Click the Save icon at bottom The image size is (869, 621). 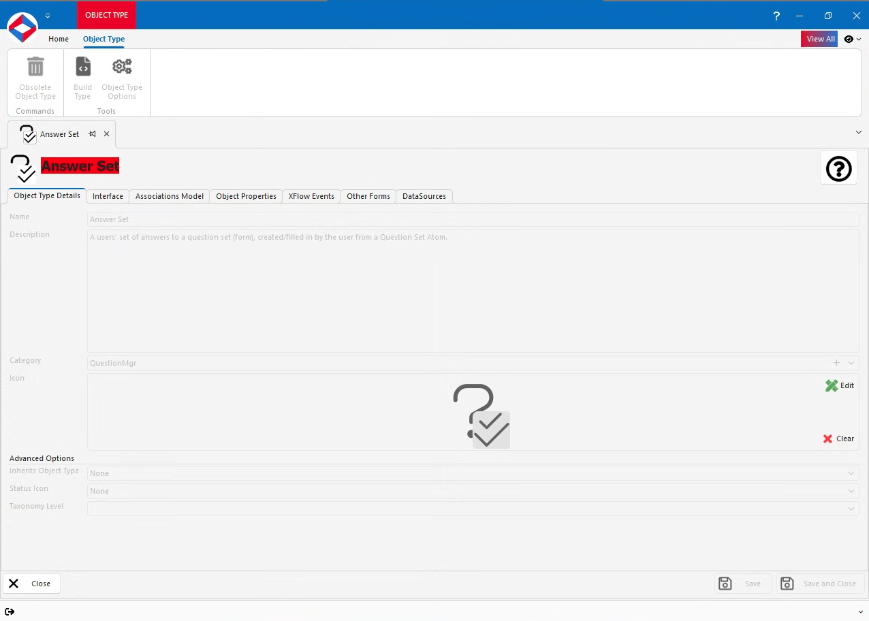tap(725, 584)
